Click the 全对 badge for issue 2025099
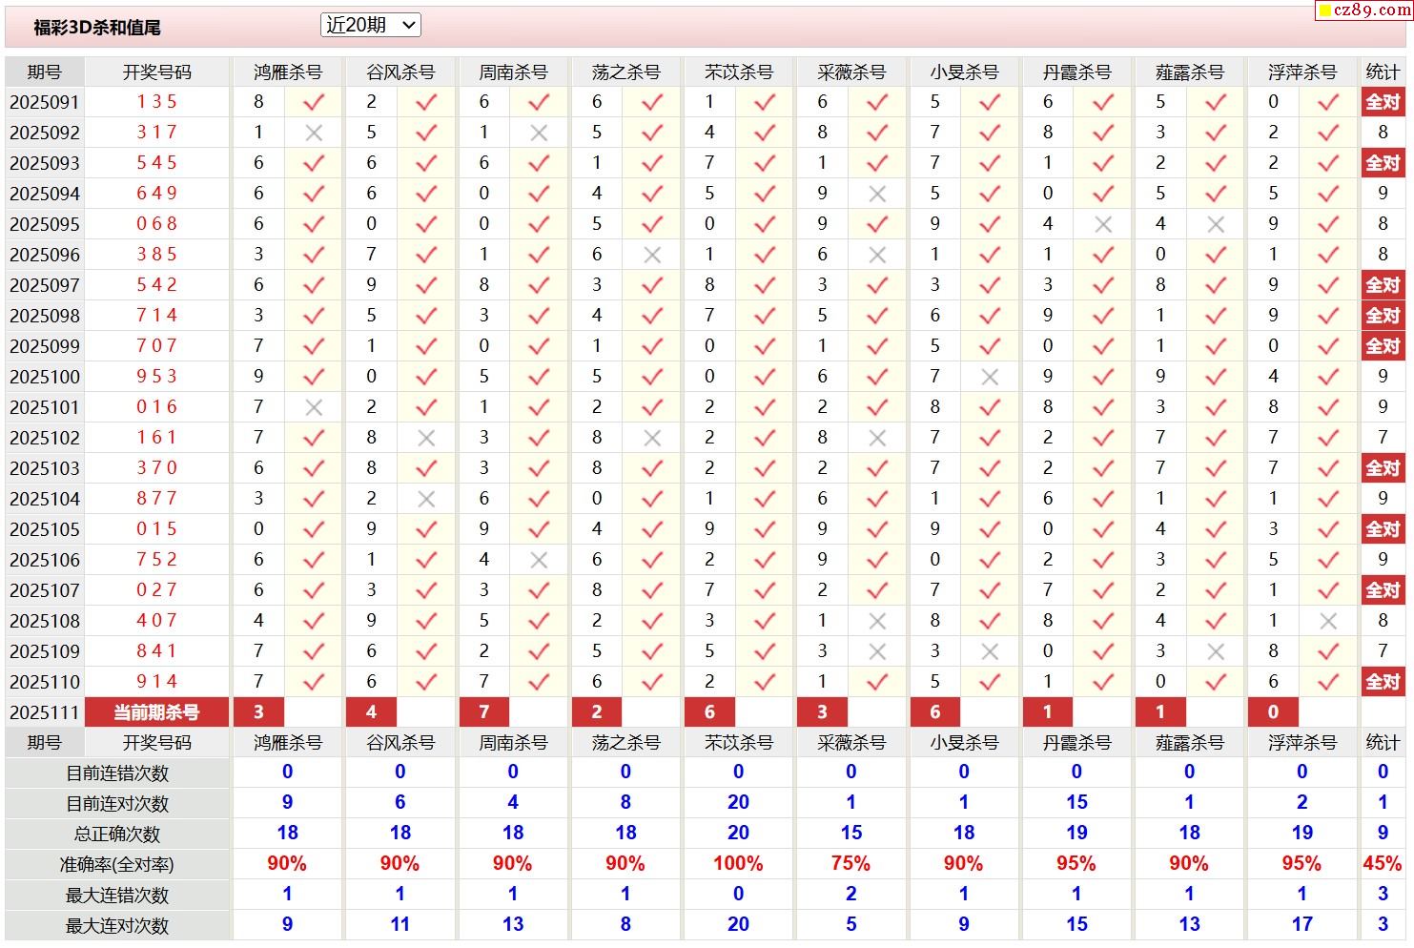 coord(1383,346)
